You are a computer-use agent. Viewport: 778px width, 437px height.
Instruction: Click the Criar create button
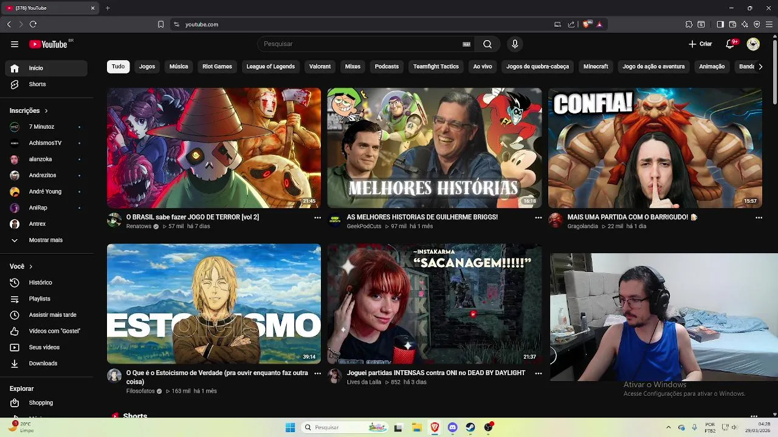point(700,44)
